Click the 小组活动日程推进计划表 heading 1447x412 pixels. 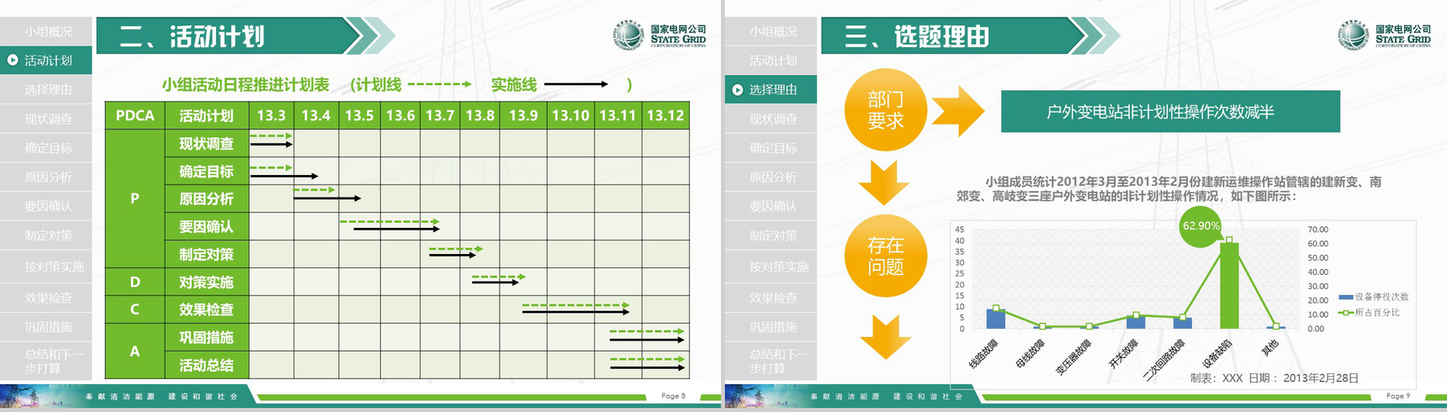pyautogui.click(x=246, y=84)
